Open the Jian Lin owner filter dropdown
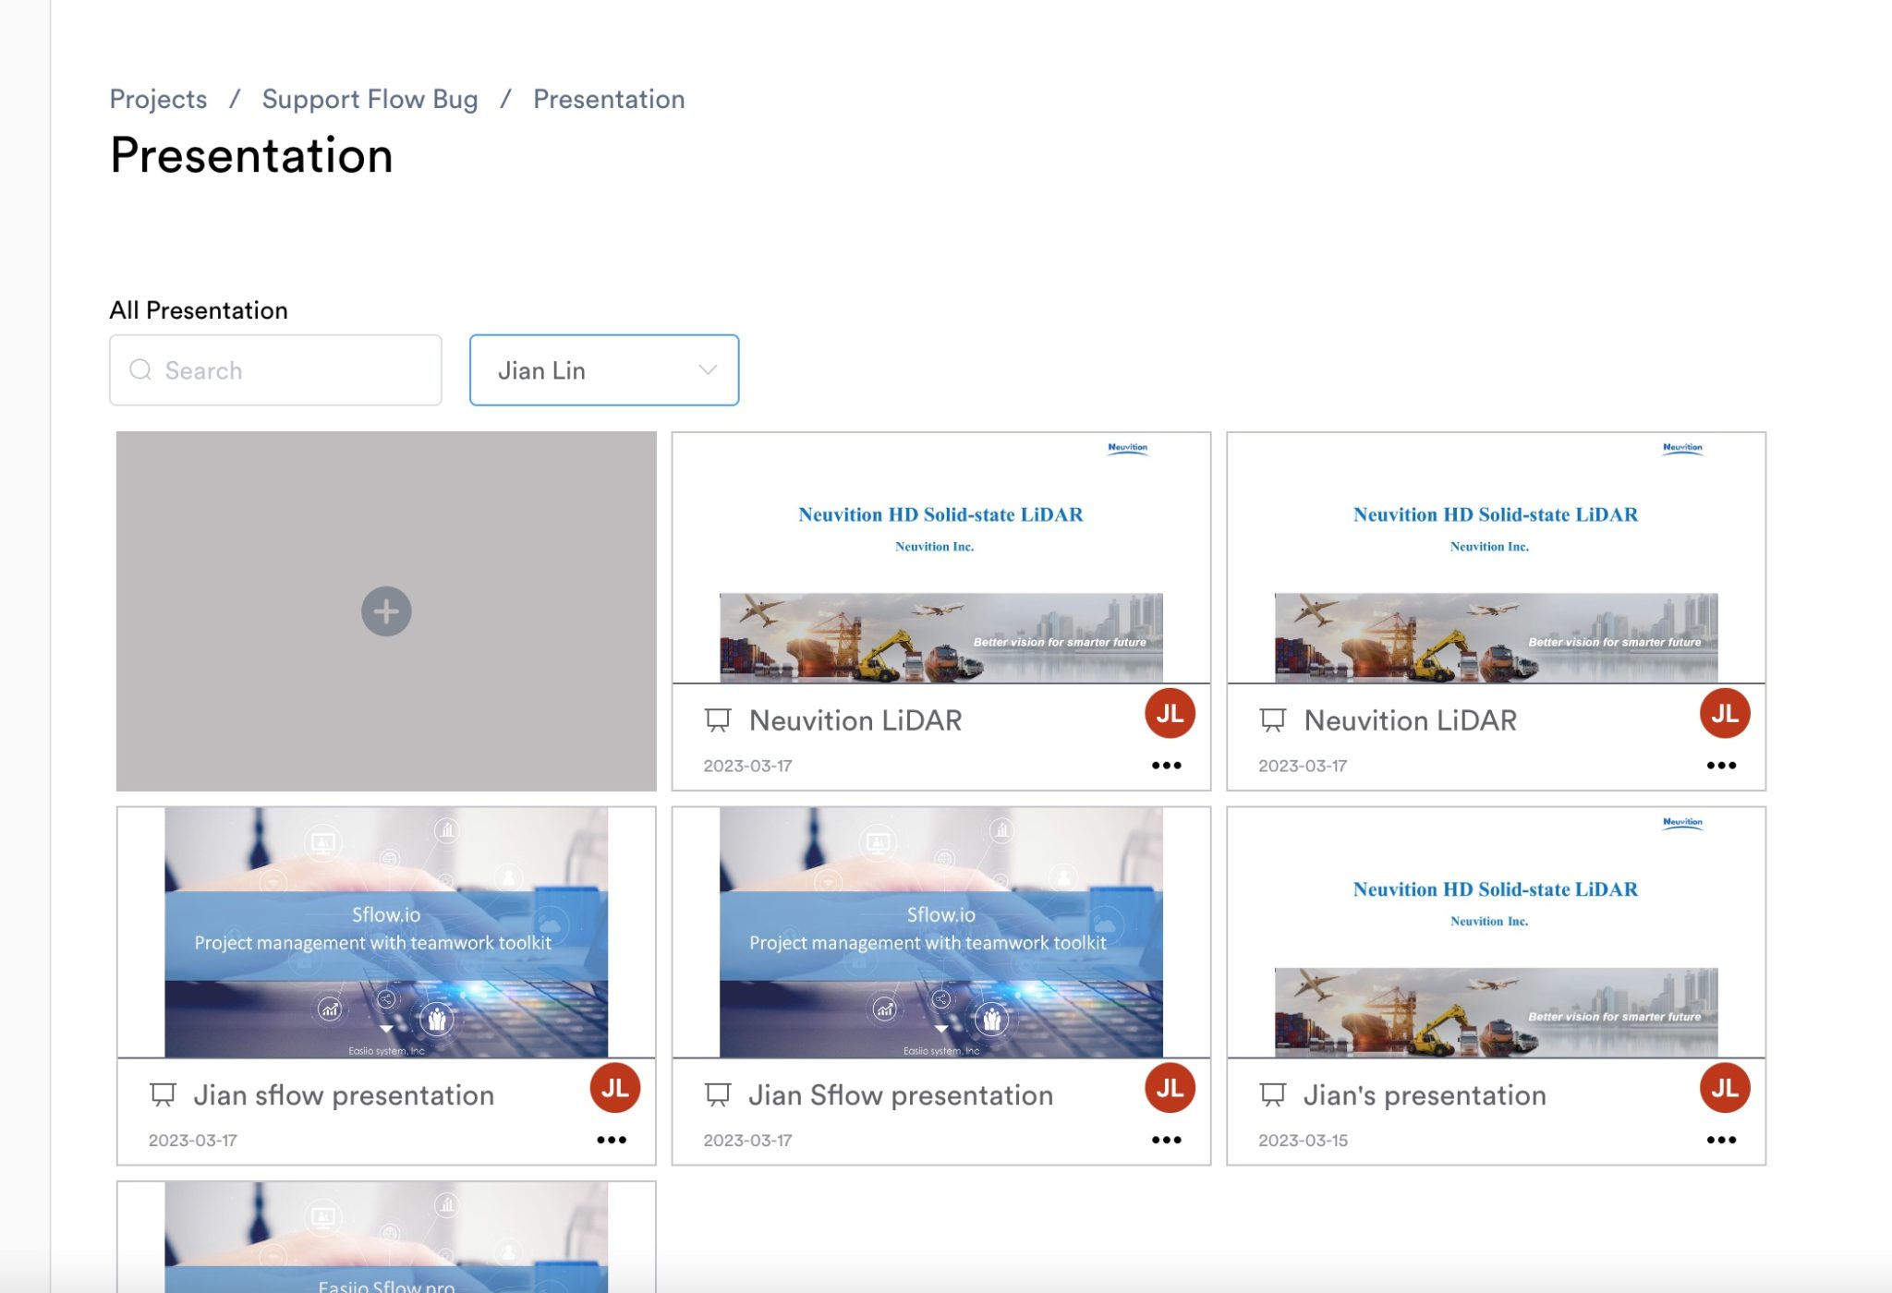 (x=604, y=369)
